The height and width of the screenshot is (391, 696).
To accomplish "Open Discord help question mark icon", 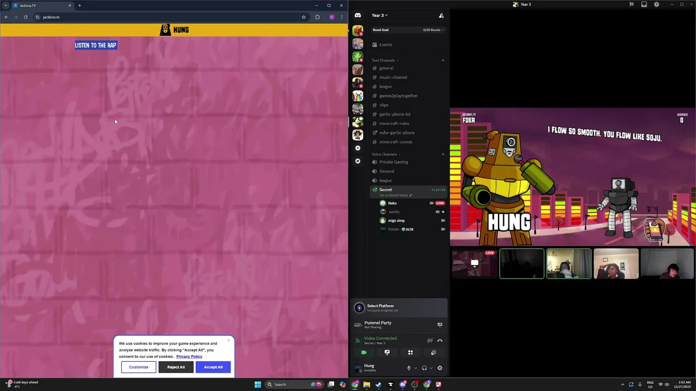I will point(656,4).
